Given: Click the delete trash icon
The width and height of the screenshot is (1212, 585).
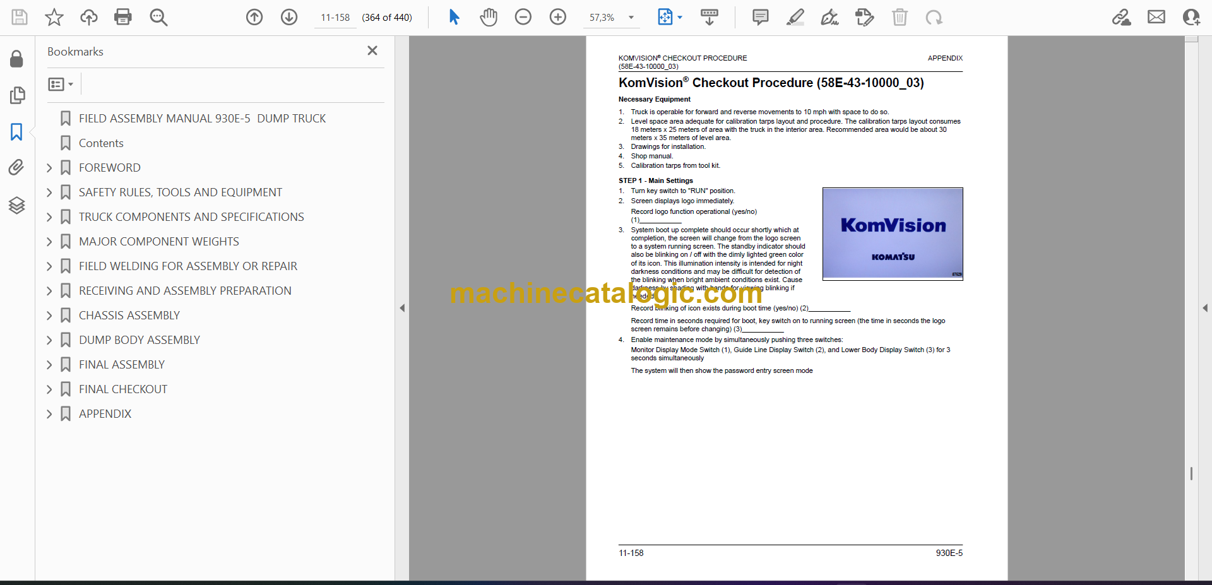Looking at the screenshot, I should click(x=900, y=17).
